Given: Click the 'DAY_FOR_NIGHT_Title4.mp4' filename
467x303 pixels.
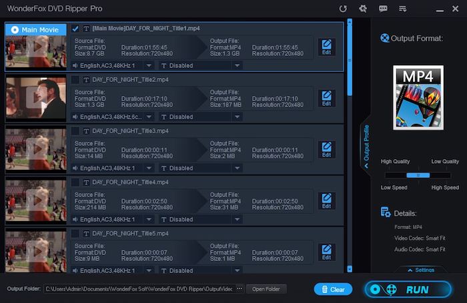Looking at the screenshot, I should tap(130, 182).
